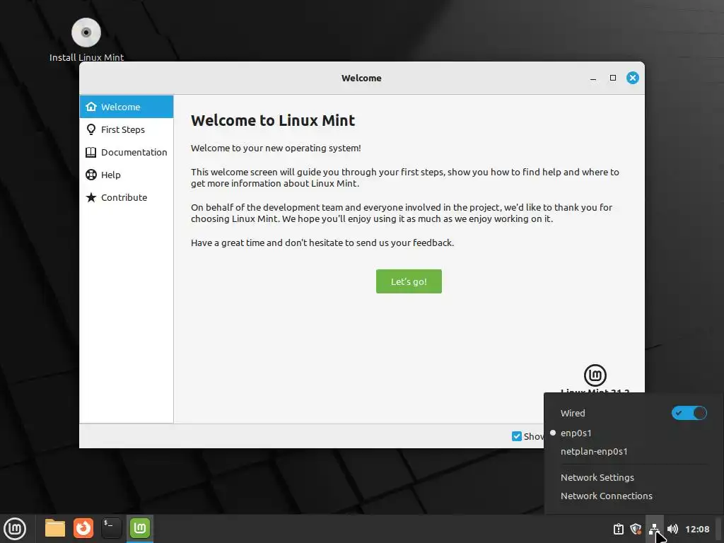
Task: Switch to the First Steps page
Action: 127,129
